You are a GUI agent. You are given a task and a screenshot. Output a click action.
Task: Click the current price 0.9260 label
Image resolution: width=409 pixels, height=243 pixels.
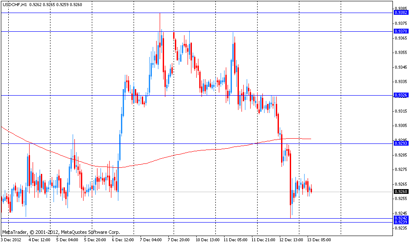pyautogui.click(x=401, y=192)
